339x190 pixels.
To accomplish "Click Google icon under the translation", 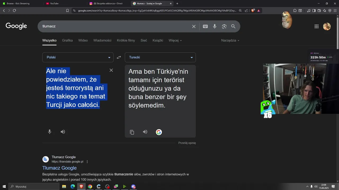I will pos(159,132).
